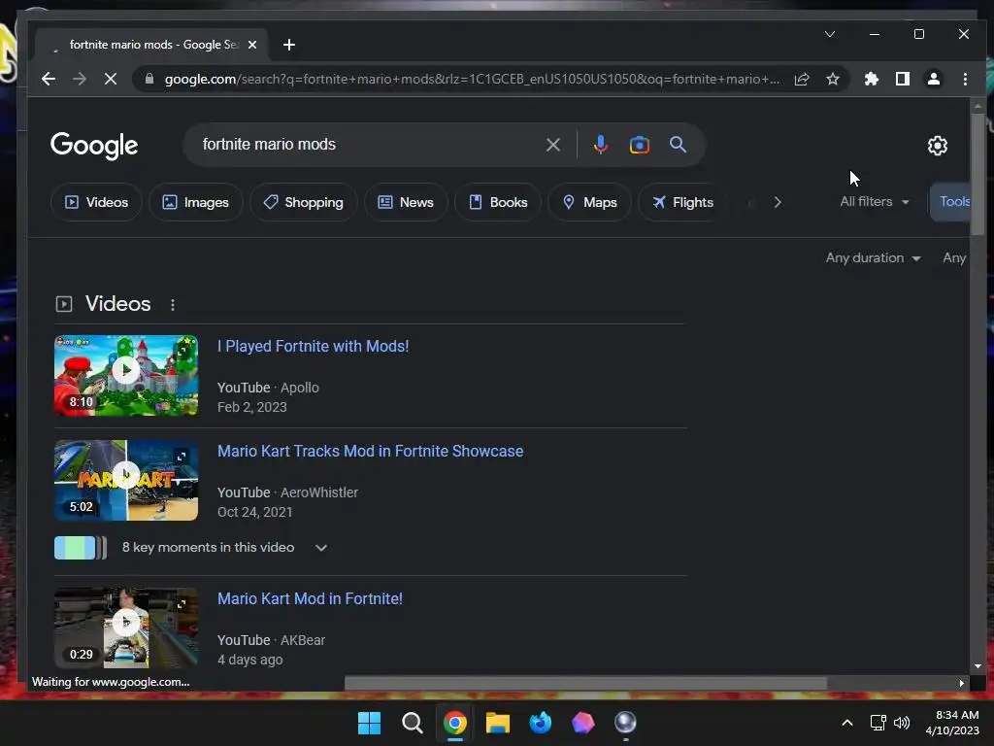The width and height of the screenshot is (994, 746).
Task: Open Chrome side panel
Action: [903, 79]
